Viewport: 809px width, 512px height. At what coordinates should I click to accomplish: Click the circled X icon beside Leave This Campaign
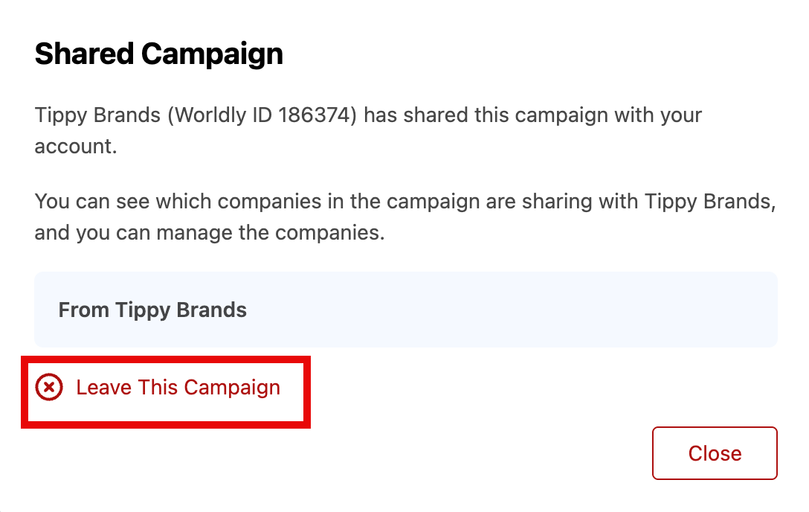pyautogui.click(x=49, y=387)
